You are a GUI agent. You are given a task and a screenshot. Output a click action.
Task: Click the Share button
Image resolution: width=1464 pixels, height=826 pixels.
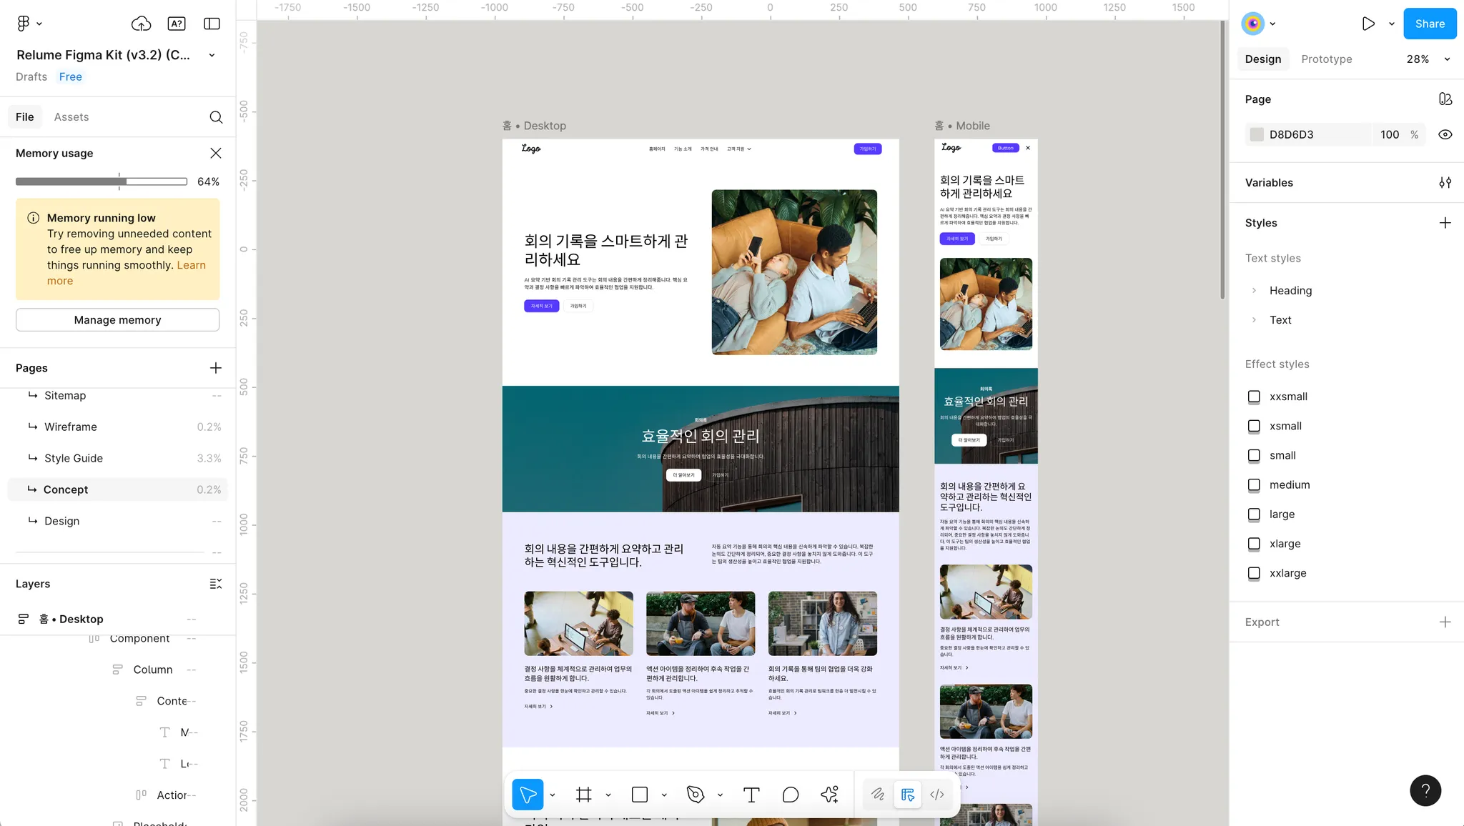coord(1428,23)
